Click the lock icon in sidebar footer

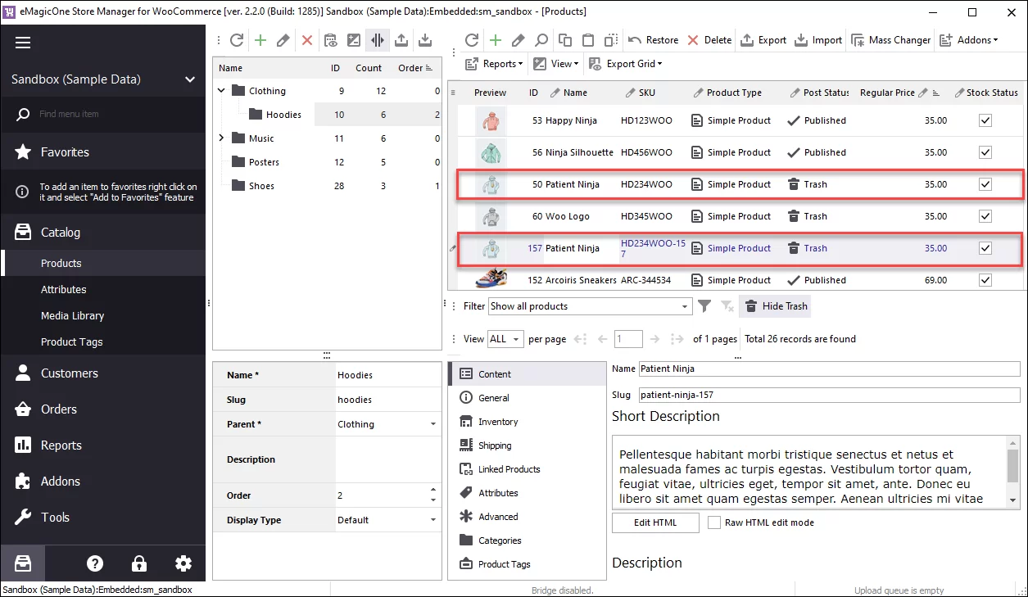pyautogui.click(x=139, y=563)
